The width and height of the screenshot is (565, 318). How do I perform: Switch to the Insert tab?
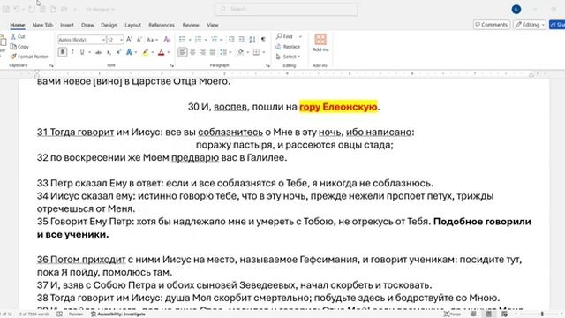pyautogui.click(x=67, y=25)
